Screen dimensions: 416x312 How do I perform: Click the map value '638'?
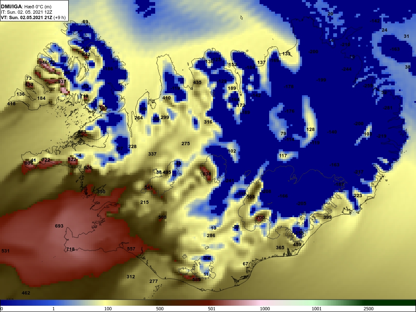click(x=207, y=174)
